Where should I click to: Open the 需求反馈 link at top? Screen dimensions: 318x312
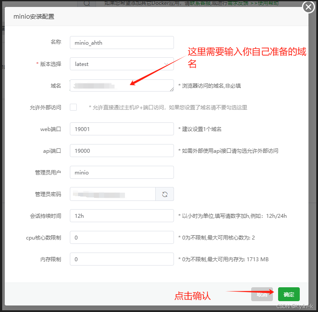(238, 3)
